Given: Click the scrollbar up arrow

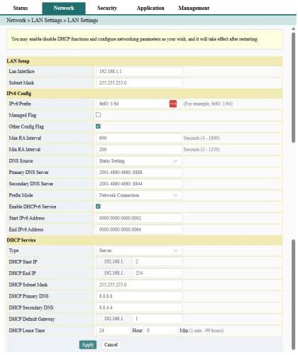Looking at the screenshot, I should point(293,28).
